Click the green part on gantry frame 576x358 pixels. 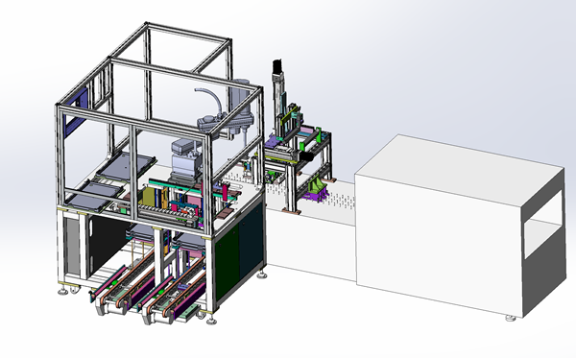[x=302, y=145]
